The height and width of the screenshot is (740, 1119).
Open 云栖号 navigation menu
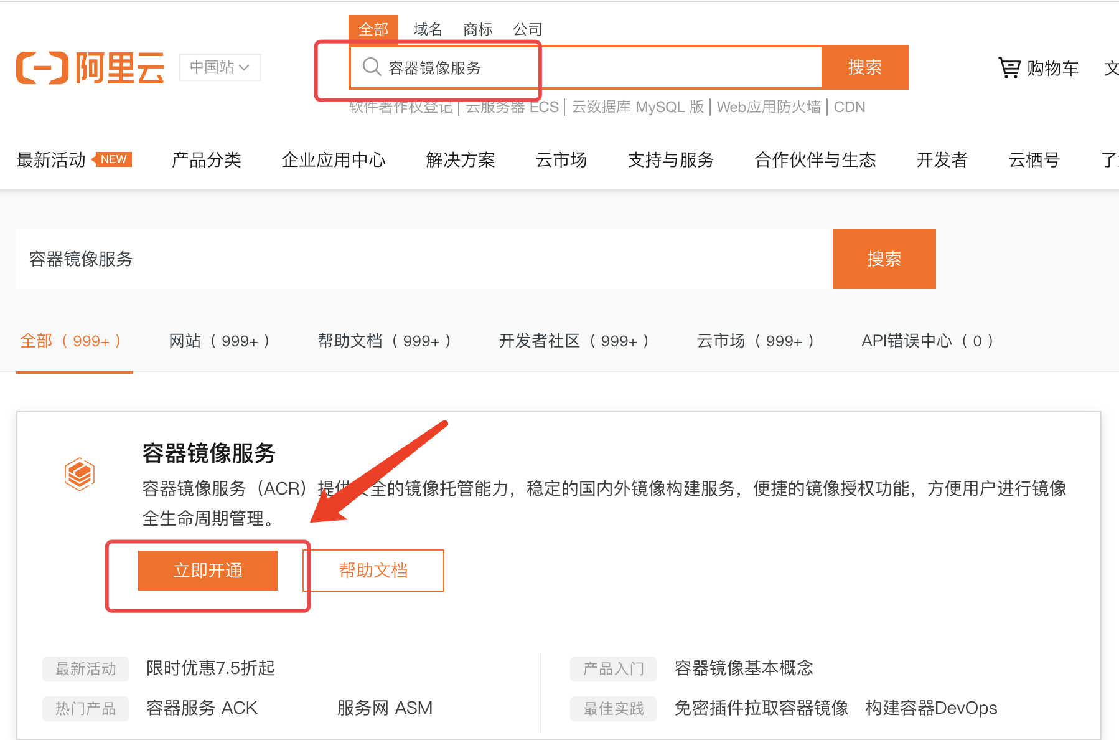1034,160
